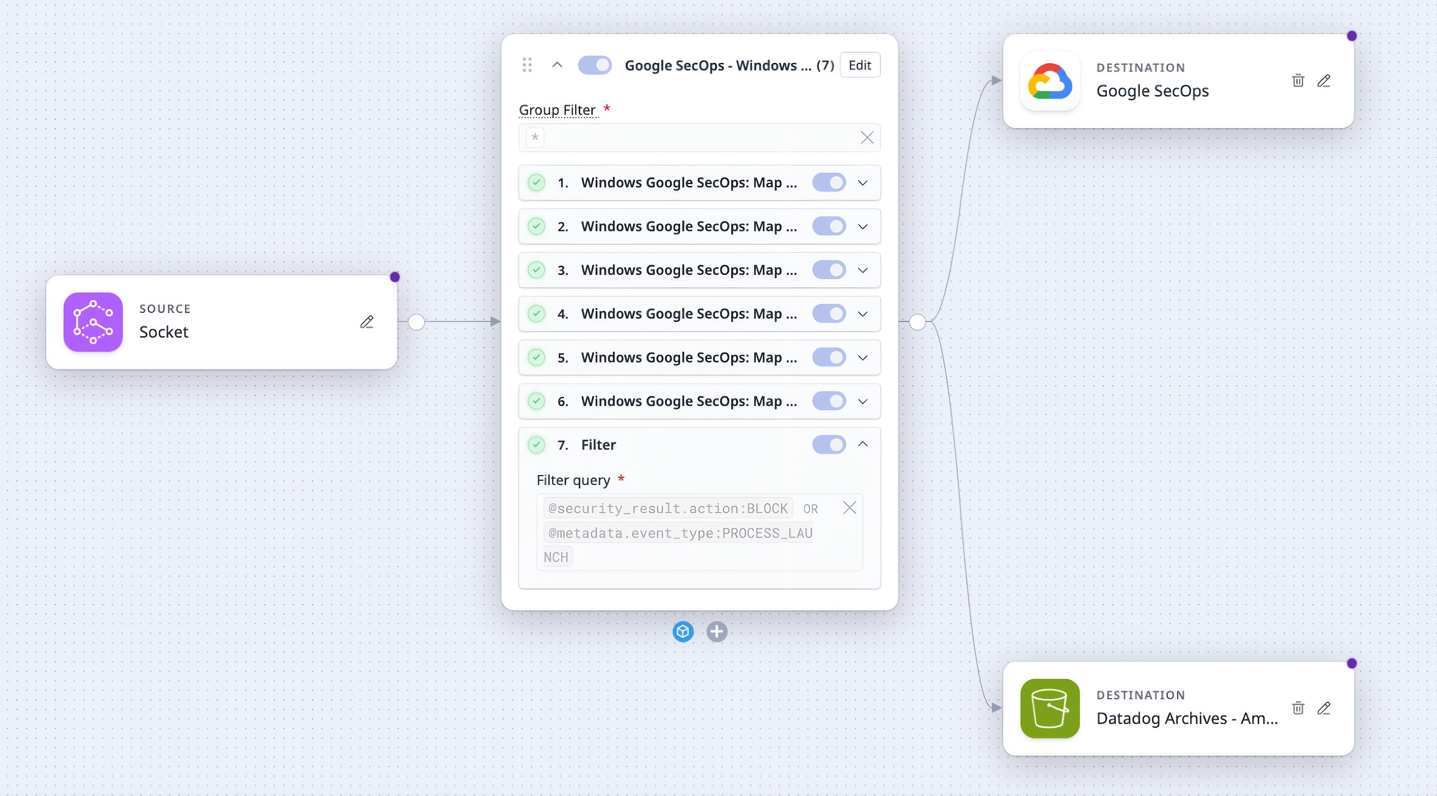1437x796 pixels.
Task: Edit the Datadog Archives destination
Action: click(1323, 708)
